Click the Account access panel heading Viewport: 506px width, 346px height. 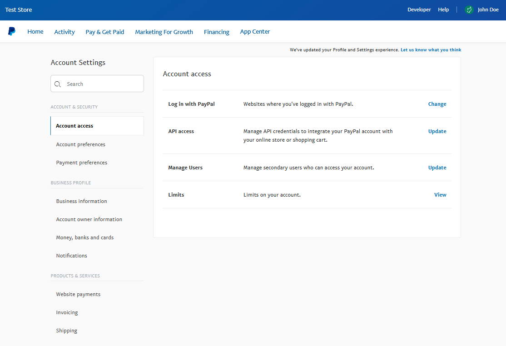point(187,74)
